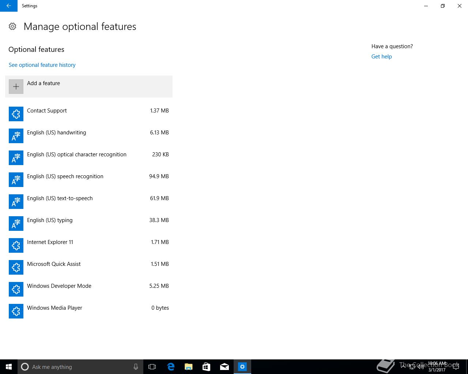Select Windows Developer Mode feature name
The image size is (468, 374).
59,286
